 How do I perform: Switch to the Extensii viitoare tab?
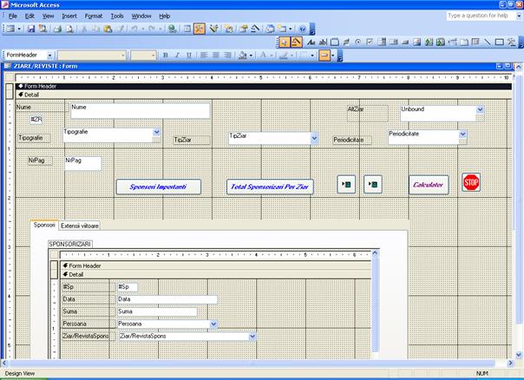pos(79,225)
